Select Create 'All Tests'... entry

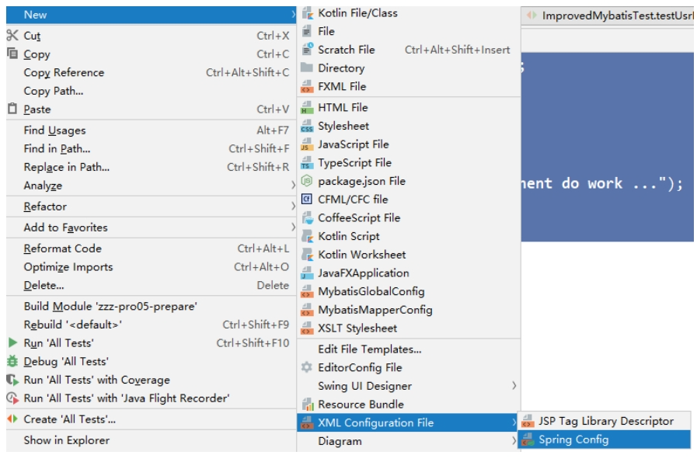(x=152, y=419)
